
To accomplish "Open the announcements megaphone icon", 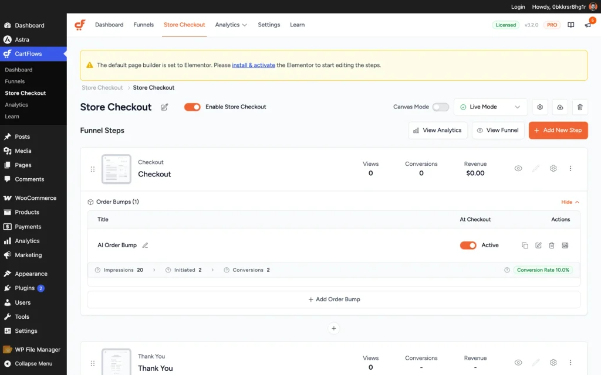I will (x=588, y=25).
